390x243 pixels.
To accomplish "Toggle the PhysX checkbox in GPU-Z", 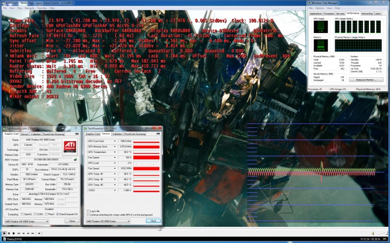I will tap(46, 214).
